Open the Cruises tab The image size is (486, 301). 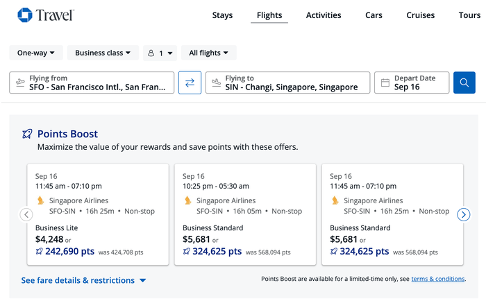420,15
